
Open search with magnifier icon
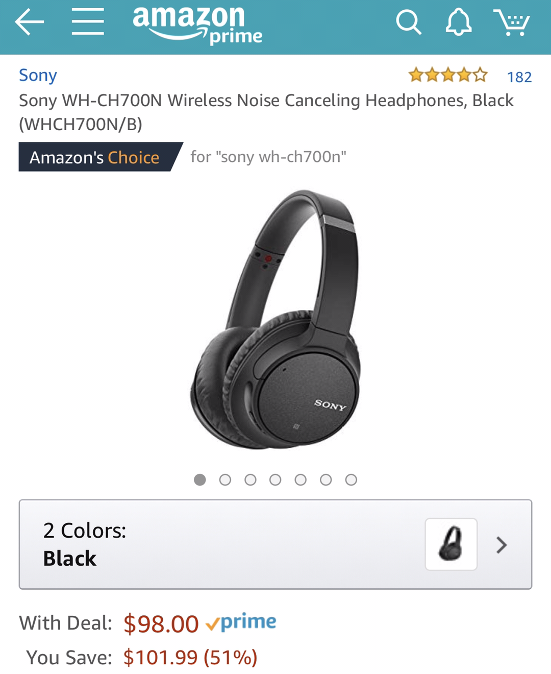click(x=409, y=23)
